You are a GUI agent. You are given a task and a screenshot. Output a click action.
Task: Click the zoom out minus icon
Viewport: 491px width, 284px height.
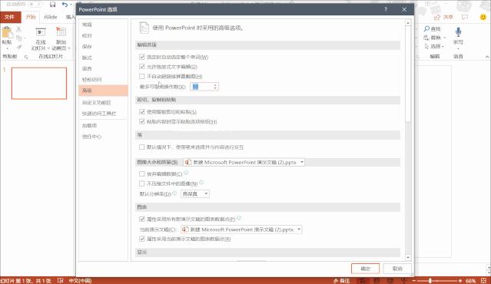tap(414, 281)
